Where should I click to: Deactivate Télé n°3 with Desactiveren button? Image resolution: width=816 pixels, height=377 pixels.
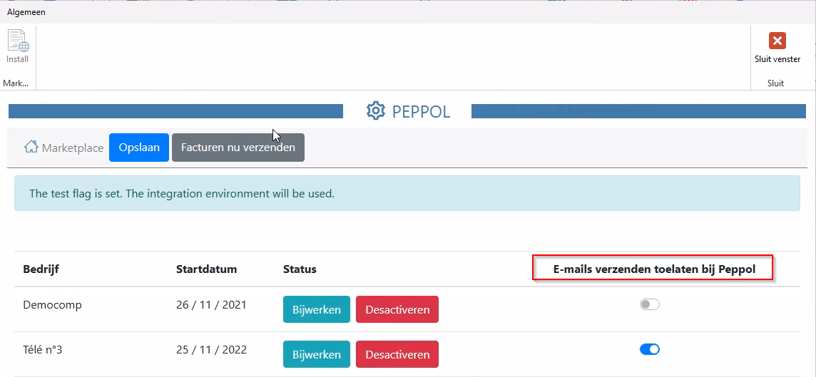[397, 354]
